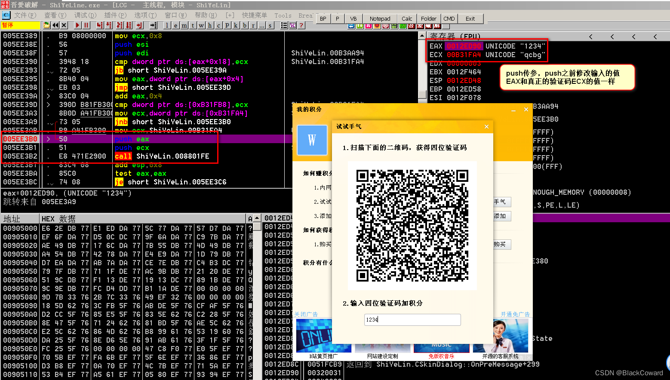Open references 'r' toolbar button

click(253, 25)
